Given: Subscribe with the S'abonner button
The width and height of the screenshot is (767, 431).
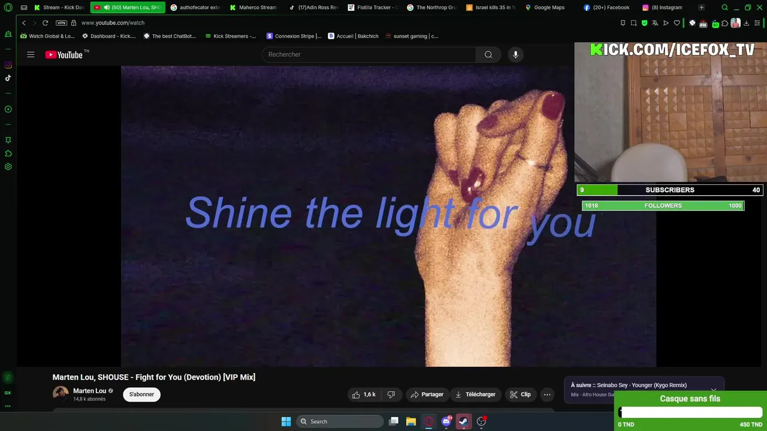Looking at the screenshot, I should pyautogui.click(x=141, y=394).
